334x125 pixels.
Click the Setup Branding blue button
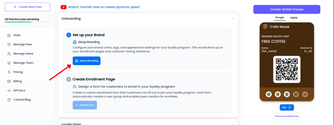86,61
